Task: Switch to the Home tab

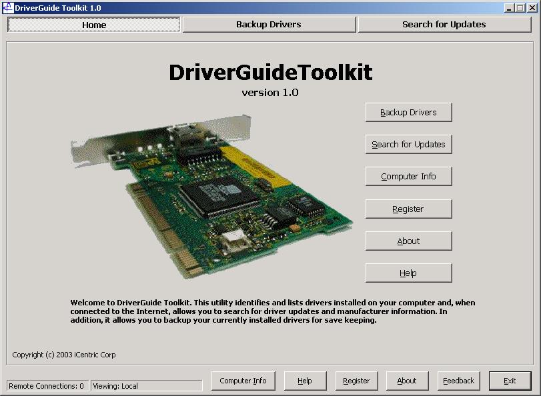Action: point(93,25)
